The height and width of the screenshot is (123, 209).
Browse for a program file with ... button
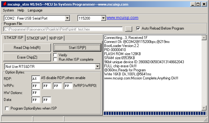point(128,29)
